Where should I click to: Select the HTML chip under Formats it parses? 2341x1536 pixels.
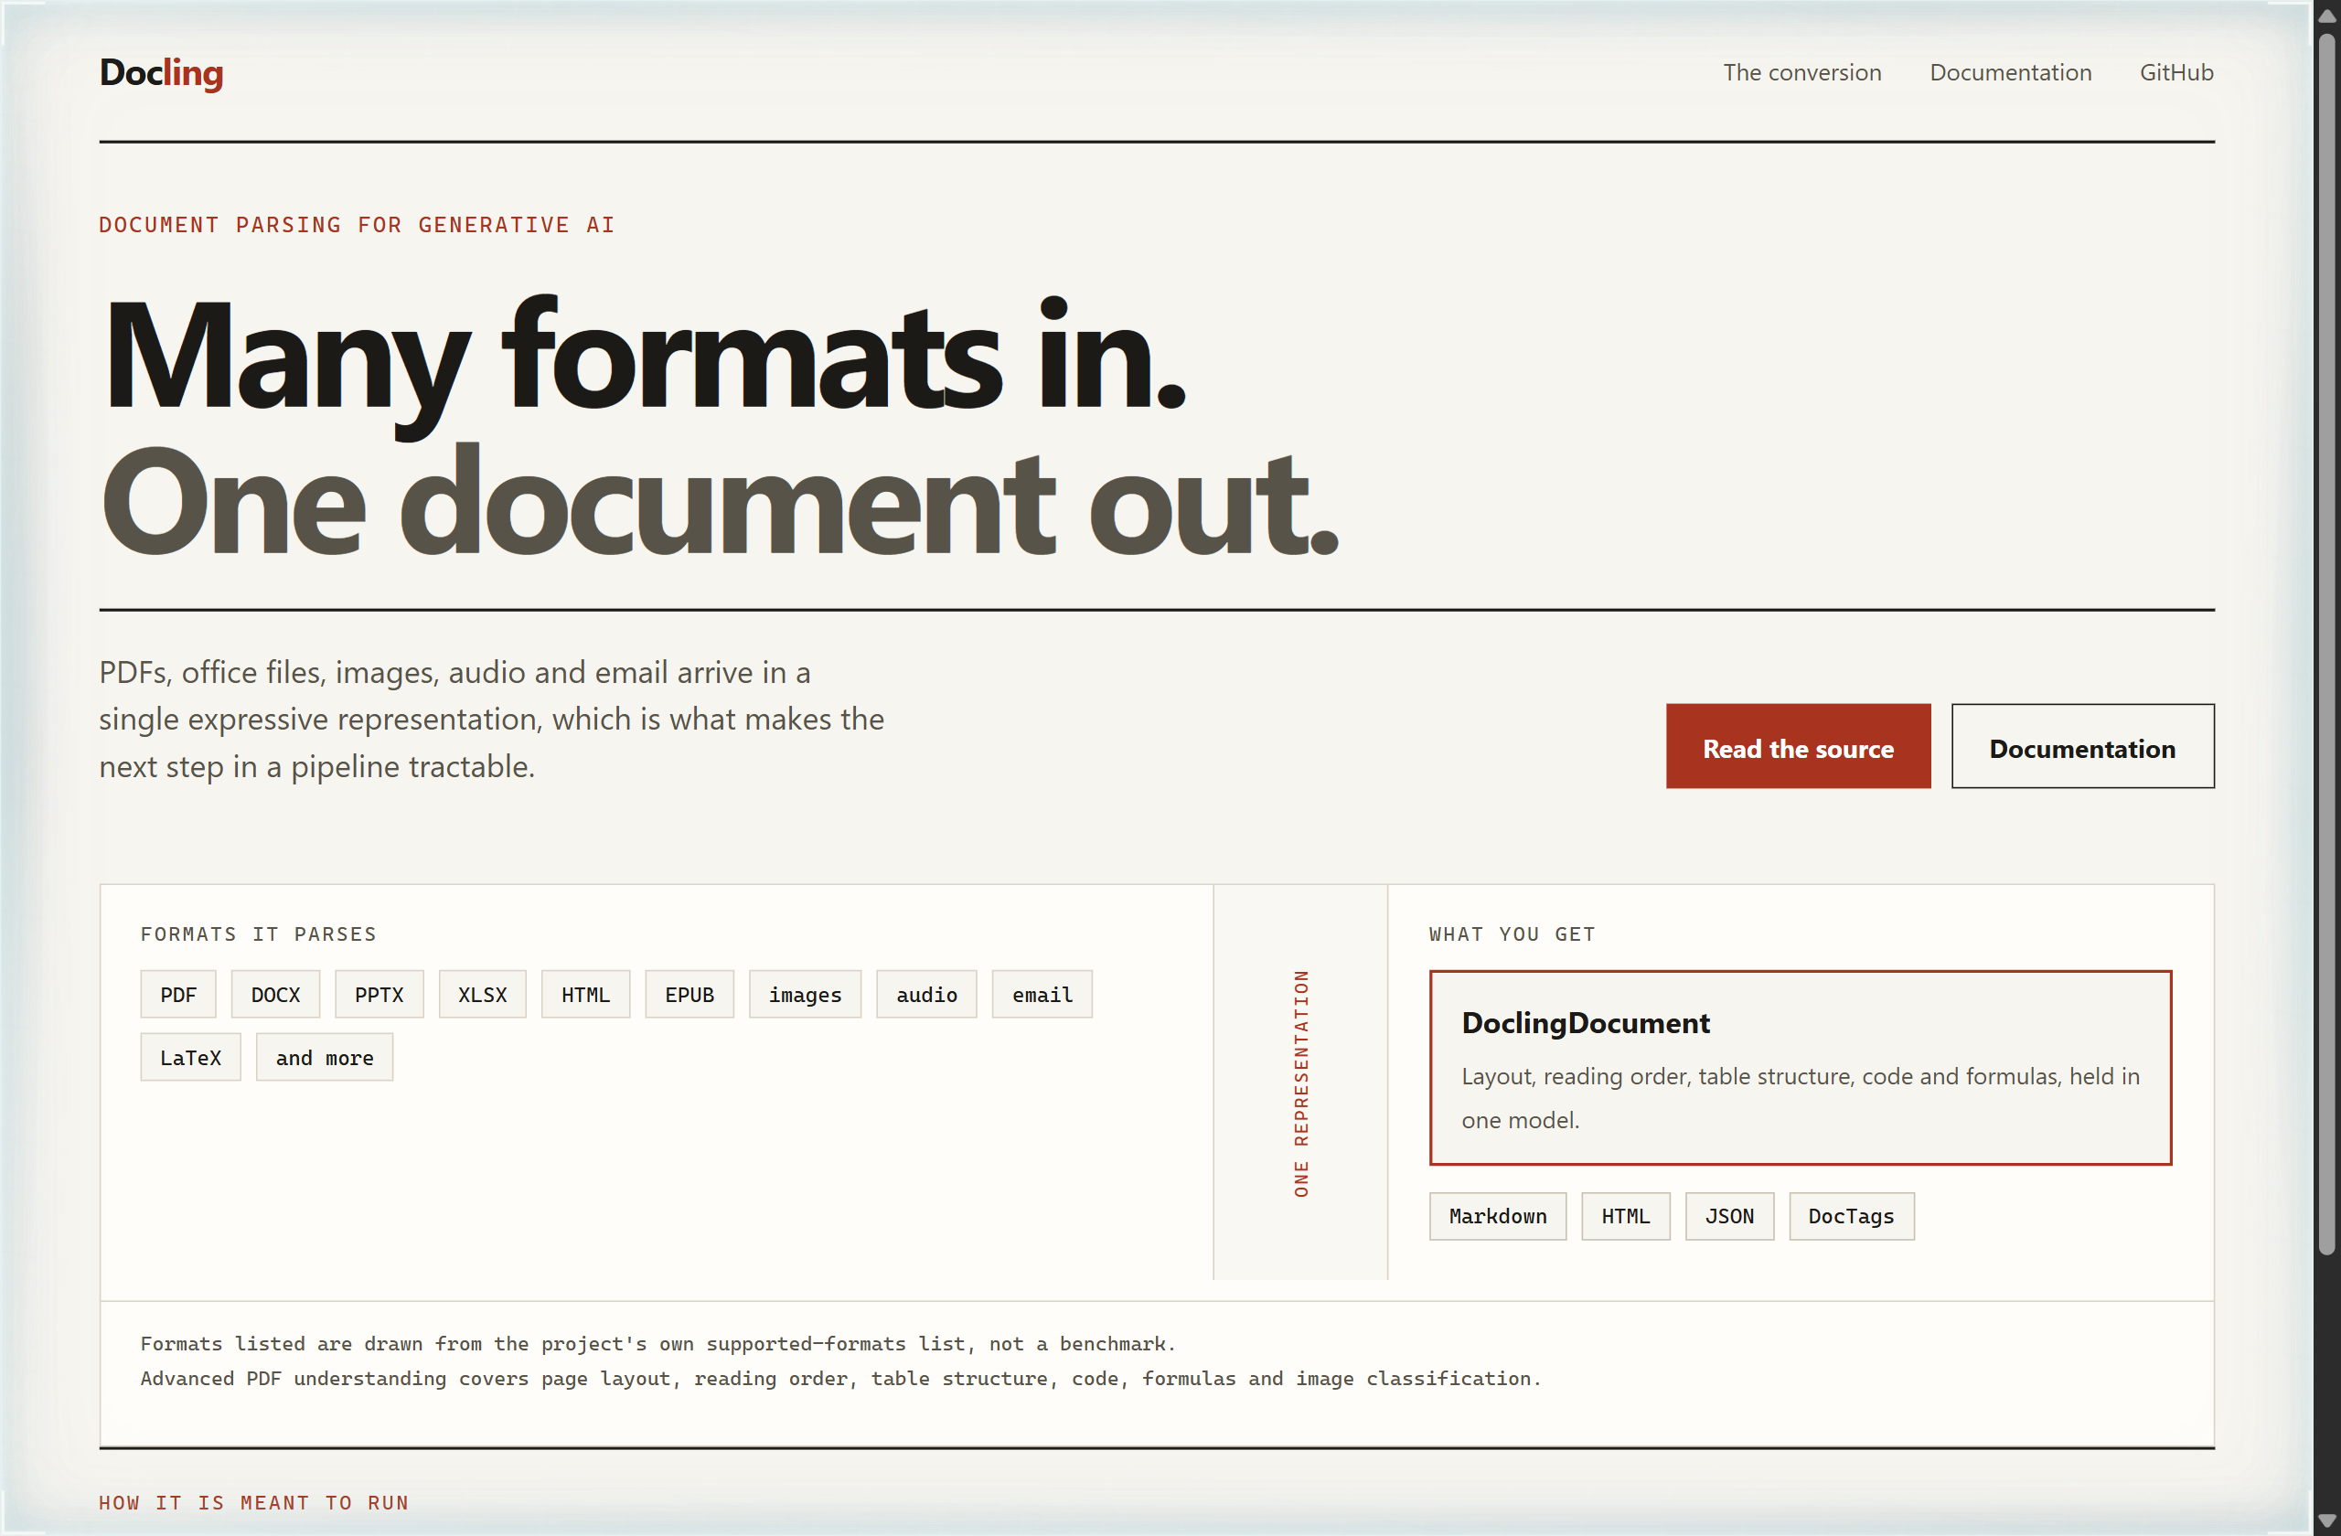click(585, 994)
